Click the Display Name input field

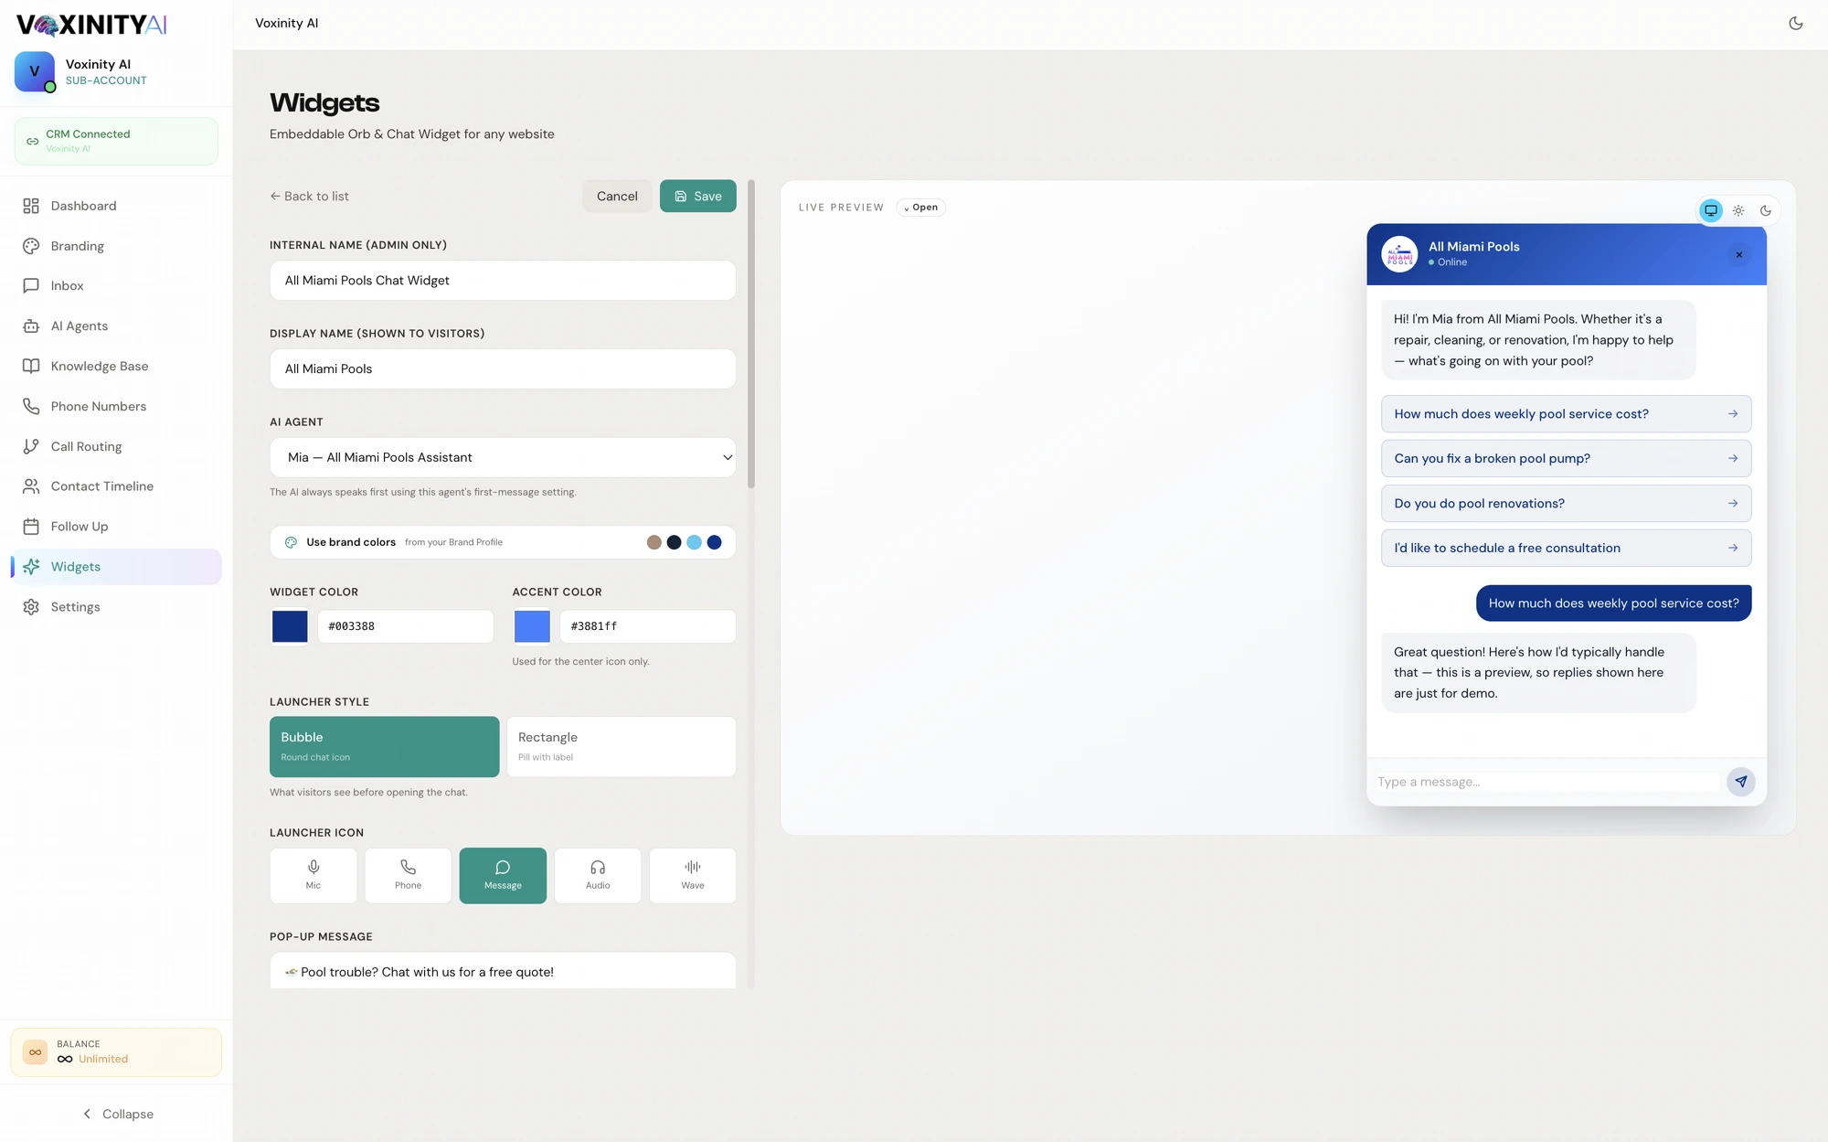pos(503,369)
